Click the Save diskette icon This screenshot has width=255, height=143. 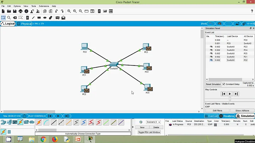(15, 11)
